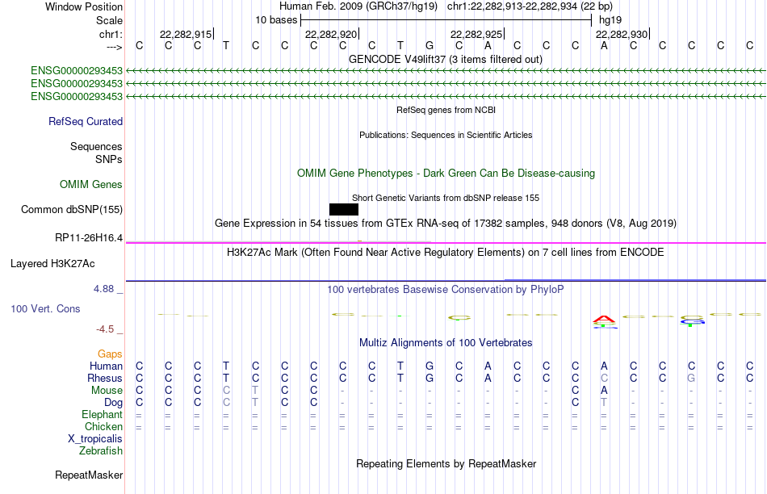
Task: Click the 22,282,925 coordinate marker
Action: [x=476, y=34]
